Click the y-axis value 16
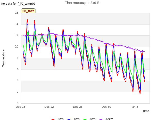This screenshot has width=165, height=124. (16, 13)
